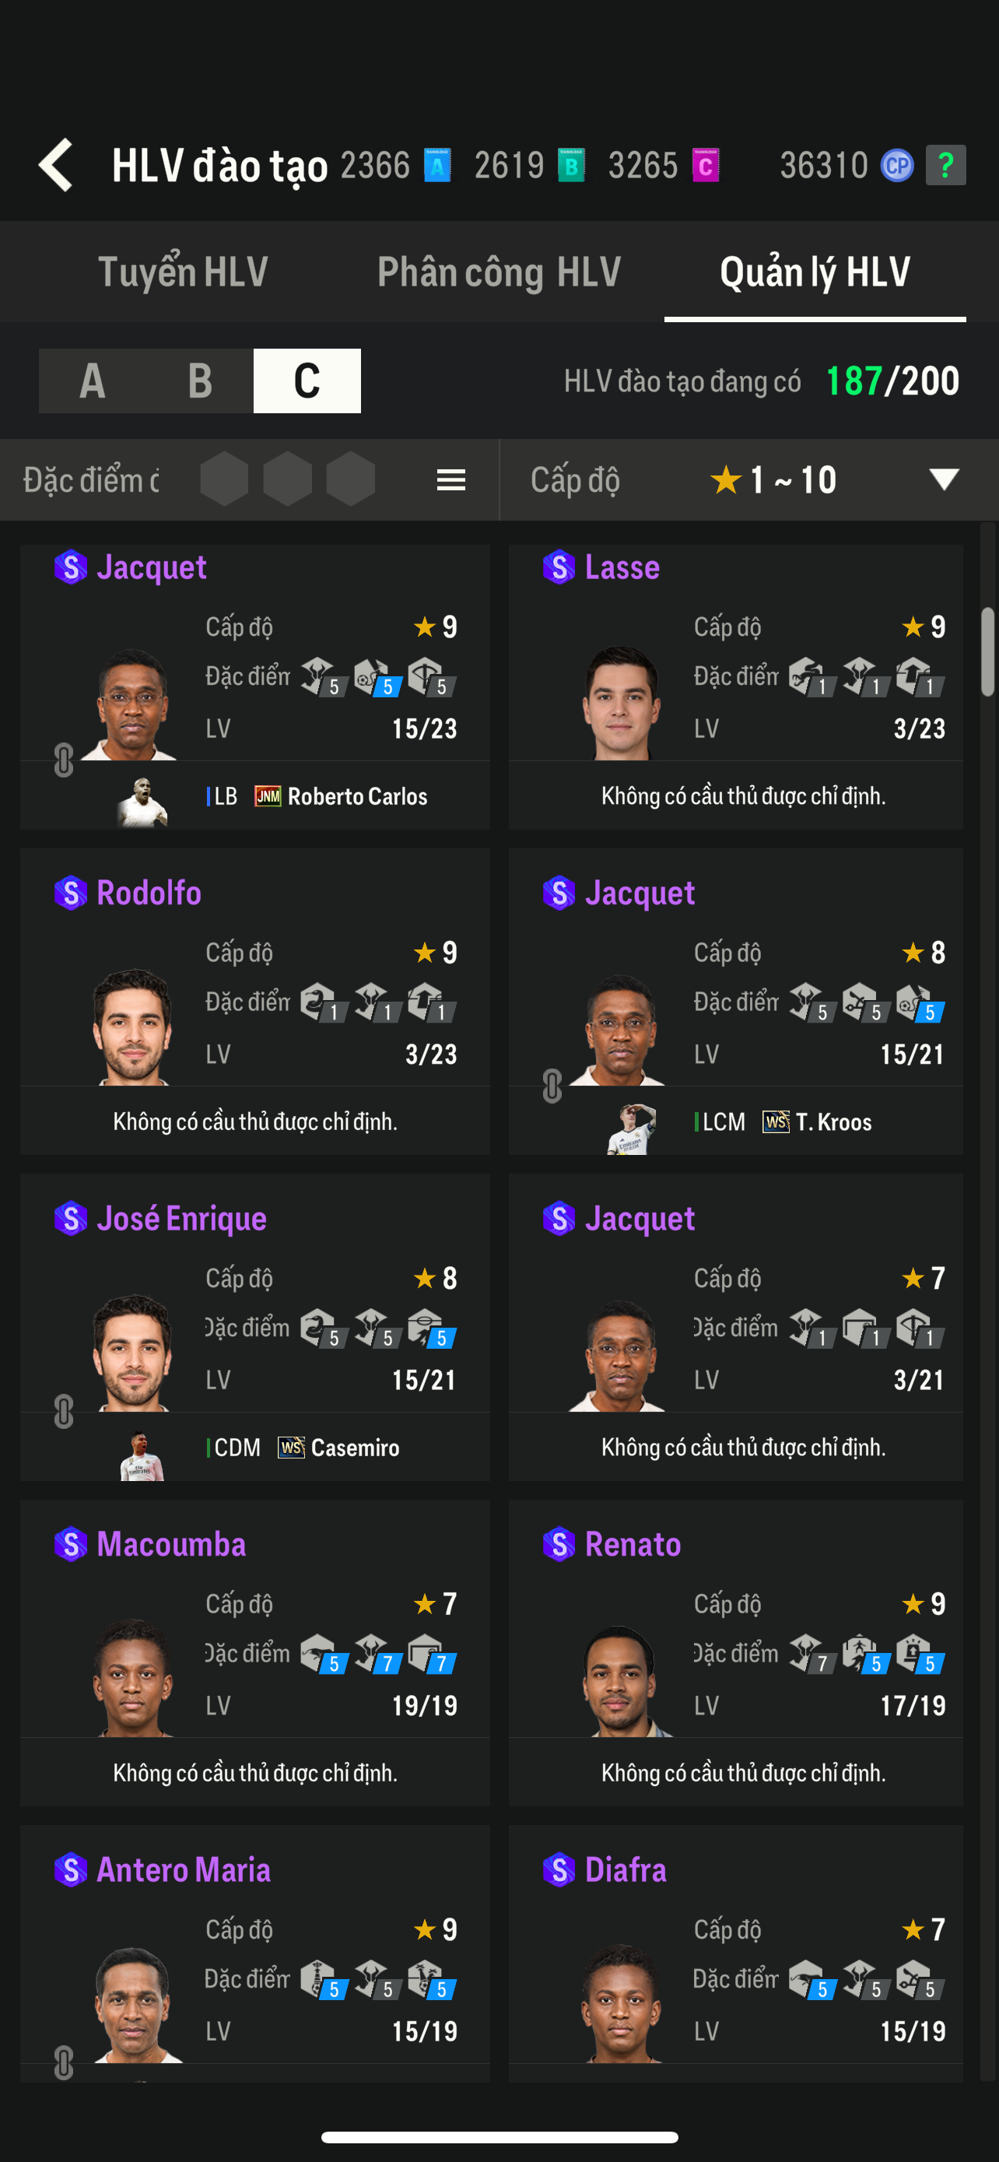Open the Đặc điểm trait filter
999x2162 pixels.
90,480
